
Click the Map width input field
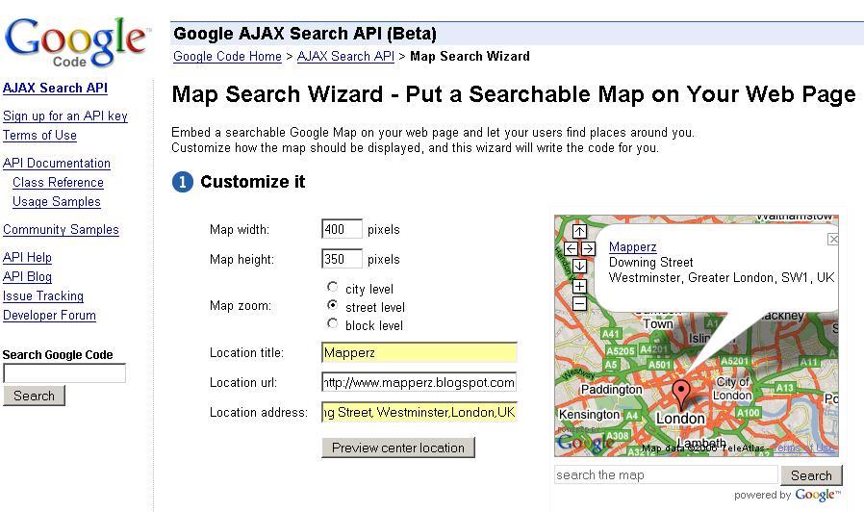point(342,229)
